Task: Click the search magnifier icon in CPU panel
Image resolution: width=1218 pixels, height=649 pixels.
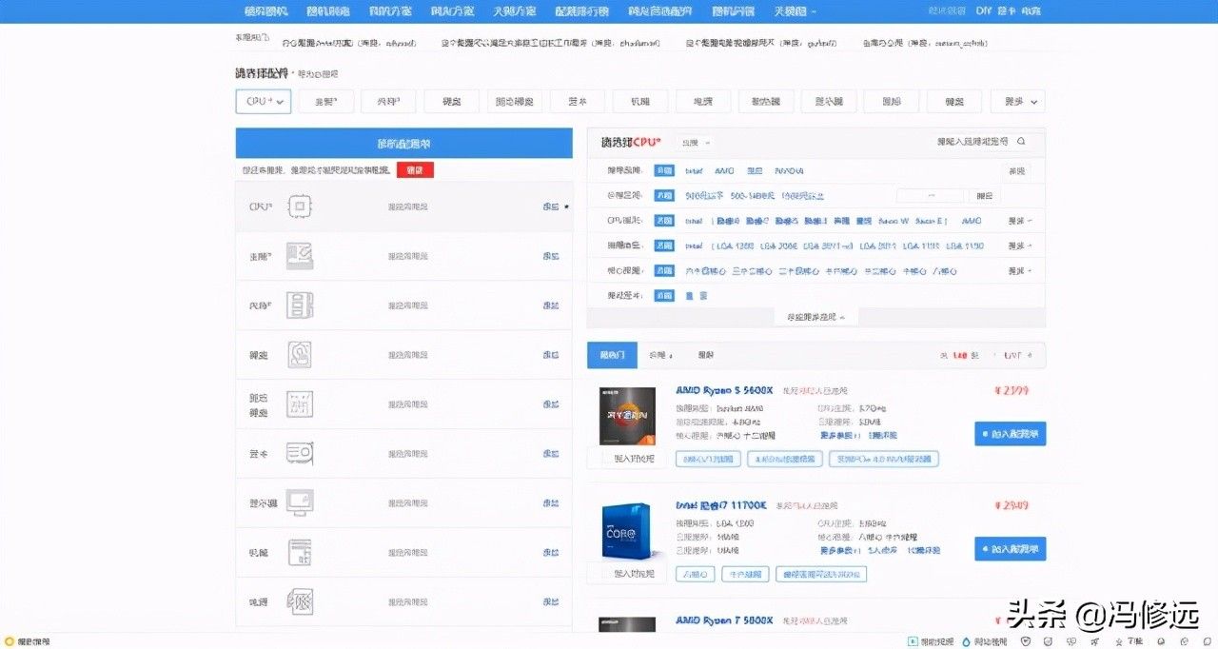Action: click(1021, 142)
